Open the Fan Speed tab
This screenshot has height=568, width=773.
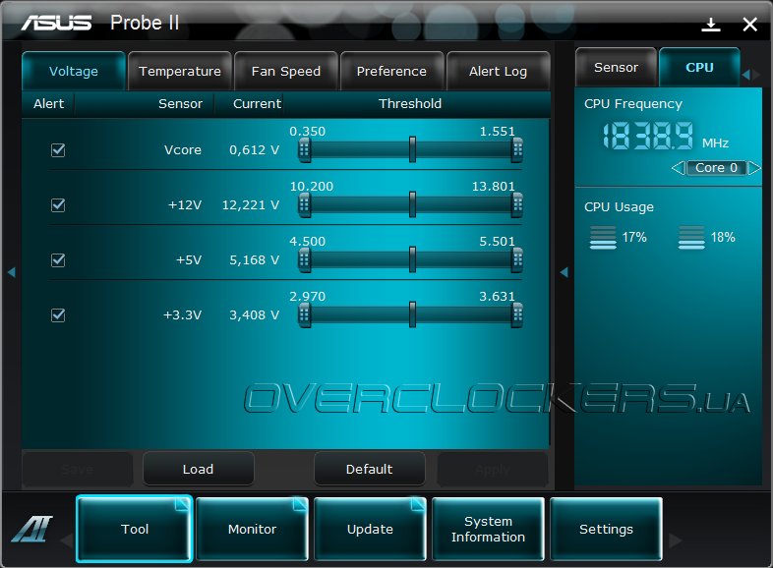pyautogui.click(x=286, y=71)
